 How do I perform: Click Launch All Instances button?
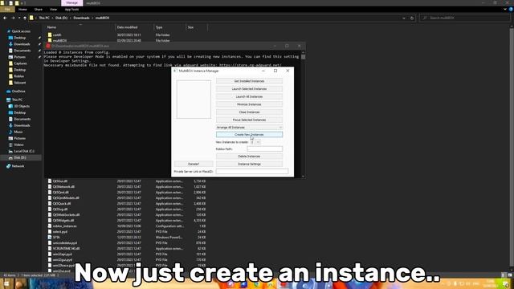coord(249,96)
